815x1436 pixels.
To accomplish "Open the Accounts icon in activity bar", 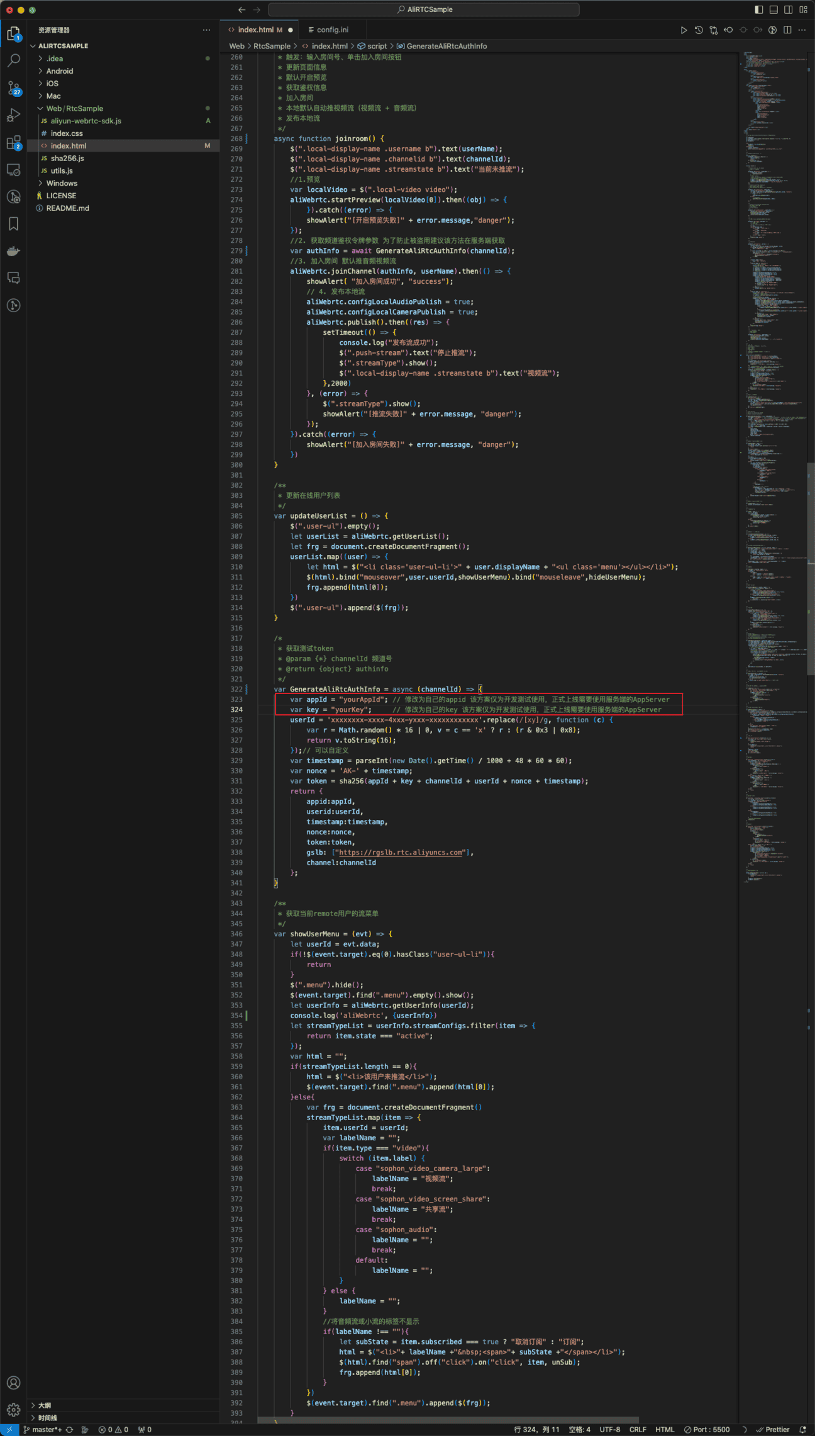I will coord(14,1383).
